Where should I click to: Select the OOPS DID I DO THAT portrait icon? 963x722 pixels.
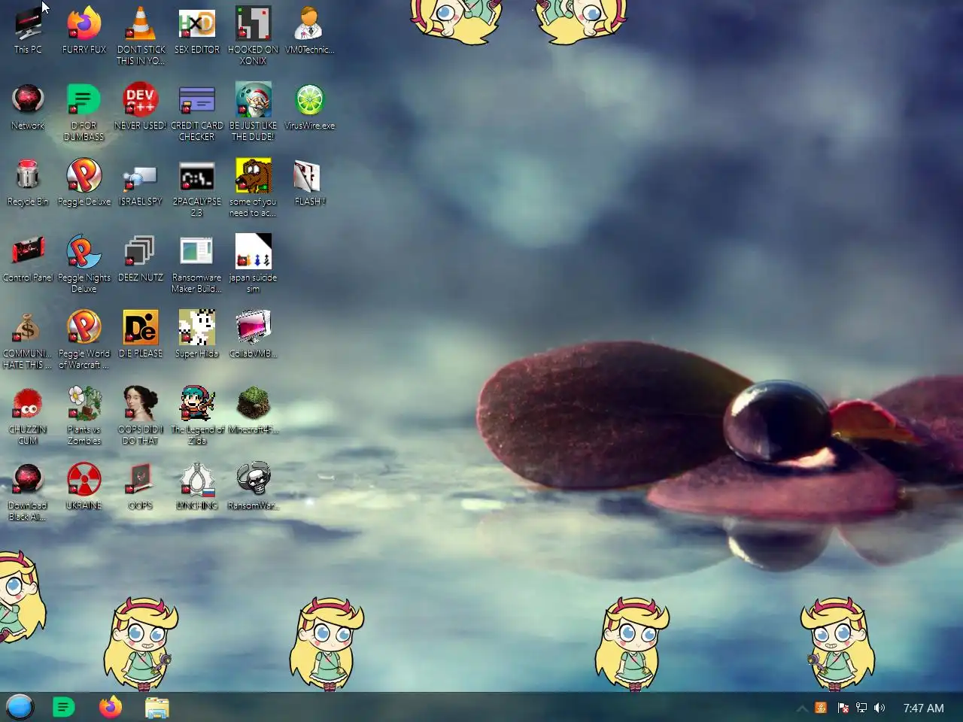[141, 415]
